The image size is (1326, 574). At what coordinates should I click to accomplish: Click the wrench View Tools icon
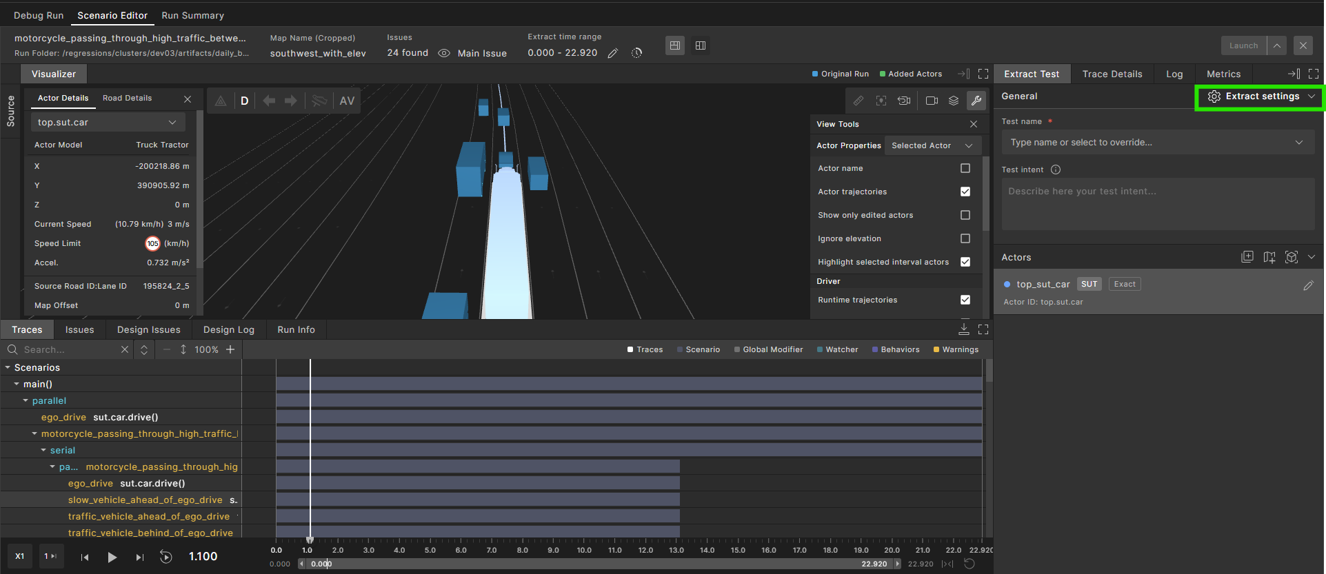pyautogui.click(x=976, y=101)
